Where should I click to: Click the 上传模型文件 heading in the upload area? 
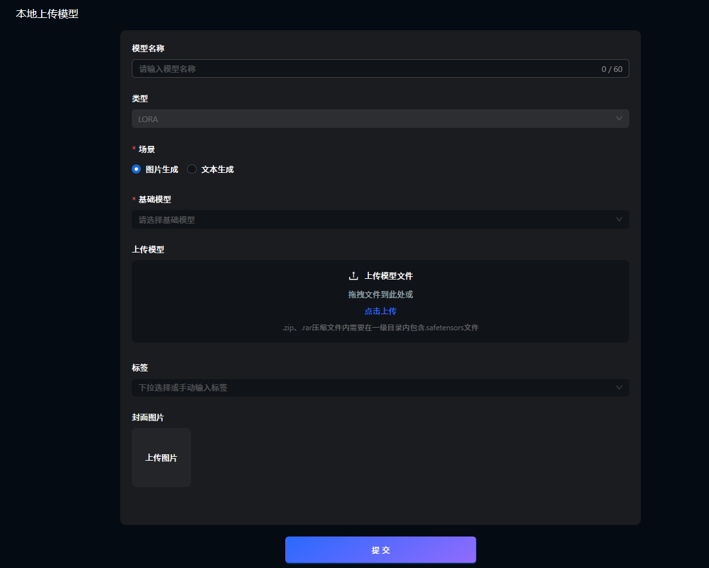pos(388,276)
